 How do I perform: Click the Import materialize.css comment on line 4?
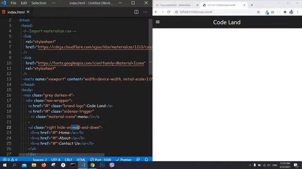point(50,31)
